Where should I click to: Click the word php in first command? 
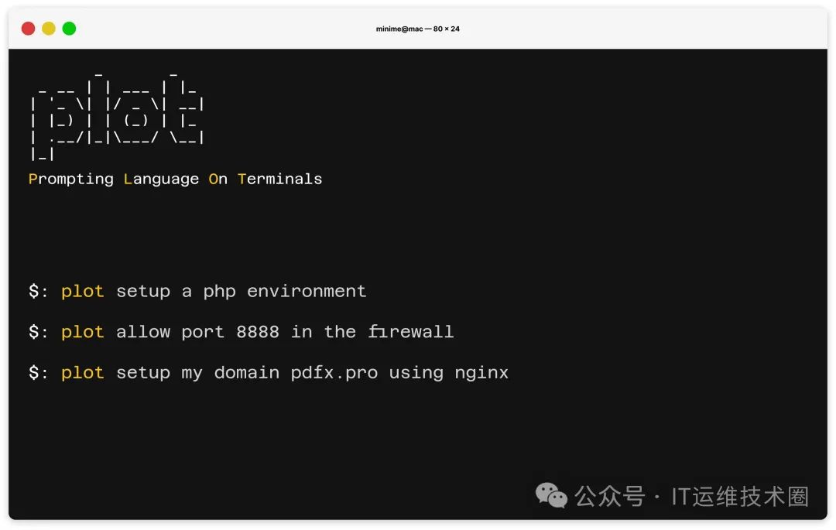(x=219, y=292)
